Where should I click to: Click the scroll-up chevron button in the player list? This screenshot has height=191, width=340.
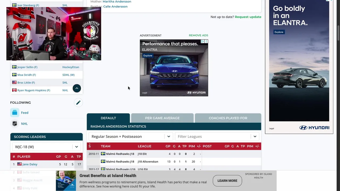pyautogui.click(x=77, y=88)
